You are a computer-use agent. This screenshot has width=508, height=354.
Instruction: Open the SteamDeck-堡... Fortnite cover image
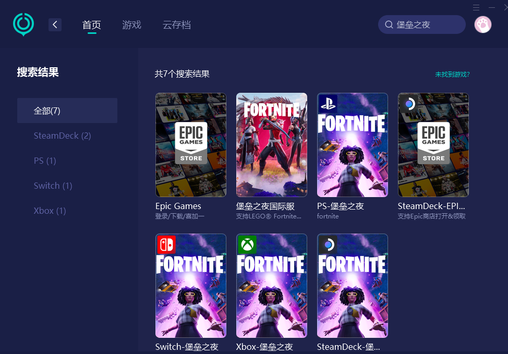(353, 286)
